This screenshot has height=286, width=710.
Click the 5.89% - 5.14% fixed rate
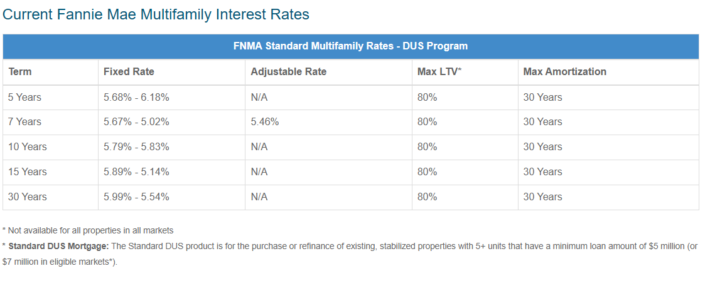click(x=136, y=172)
